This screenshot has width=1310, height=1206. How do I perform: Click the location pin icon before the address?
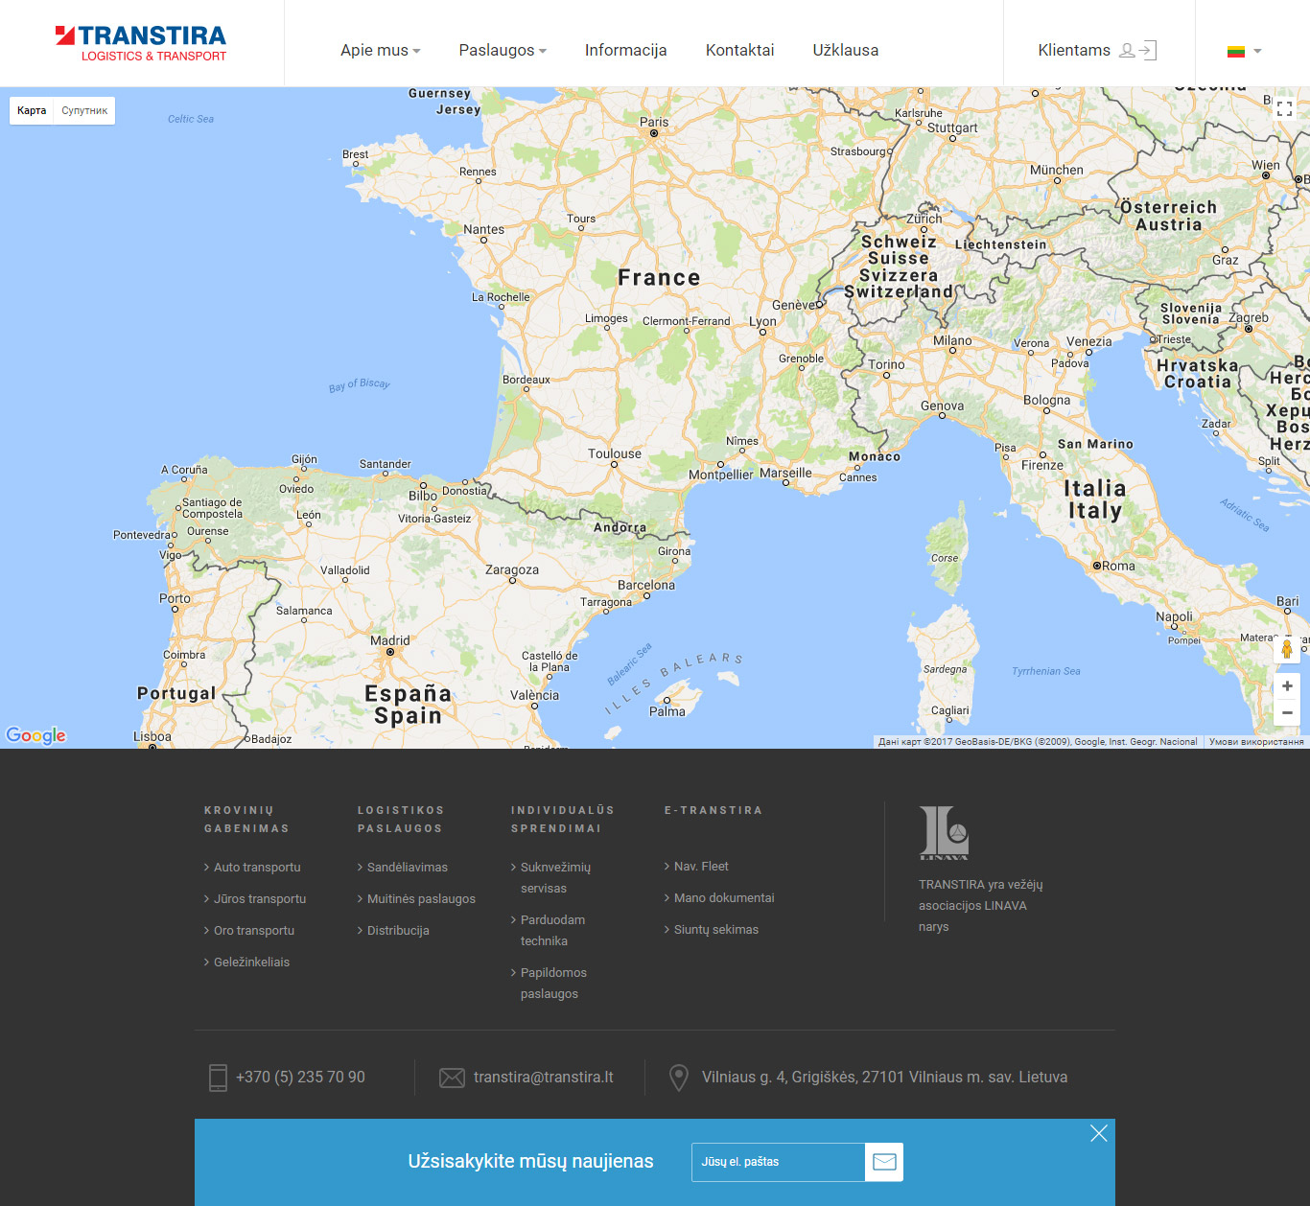click(x=678, y=1077)
